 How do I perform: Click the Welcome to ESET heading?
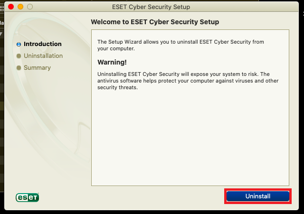click(155, 22)
